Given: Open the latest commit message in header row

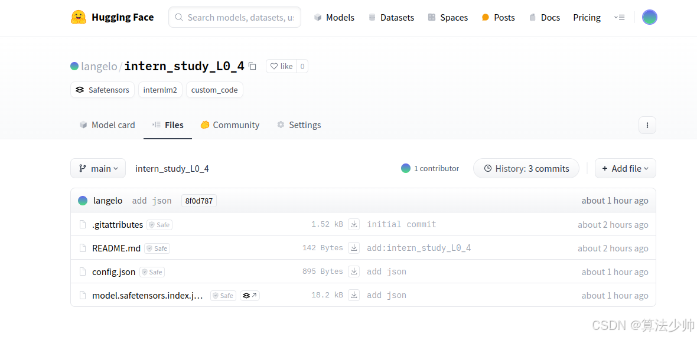Looking at the screenshot, I should click(152, 201).
